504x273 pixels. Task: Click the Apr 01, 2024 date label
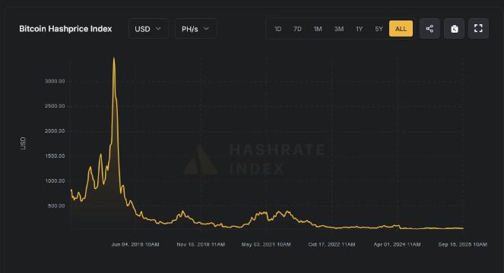397,244
